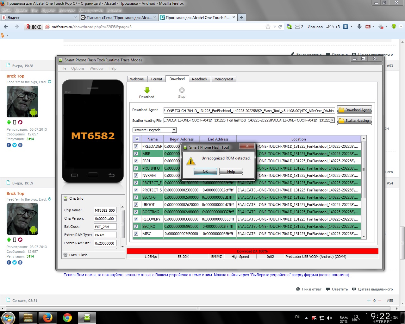The image size is (405, 324).
Task: Bookmark page with the star icon
Action: (268, 27)
